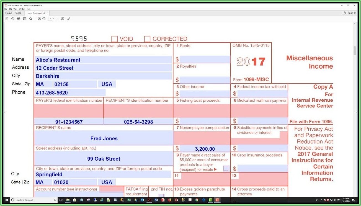
Task: Open the comment bubble tool
Action: click(62, 19)
